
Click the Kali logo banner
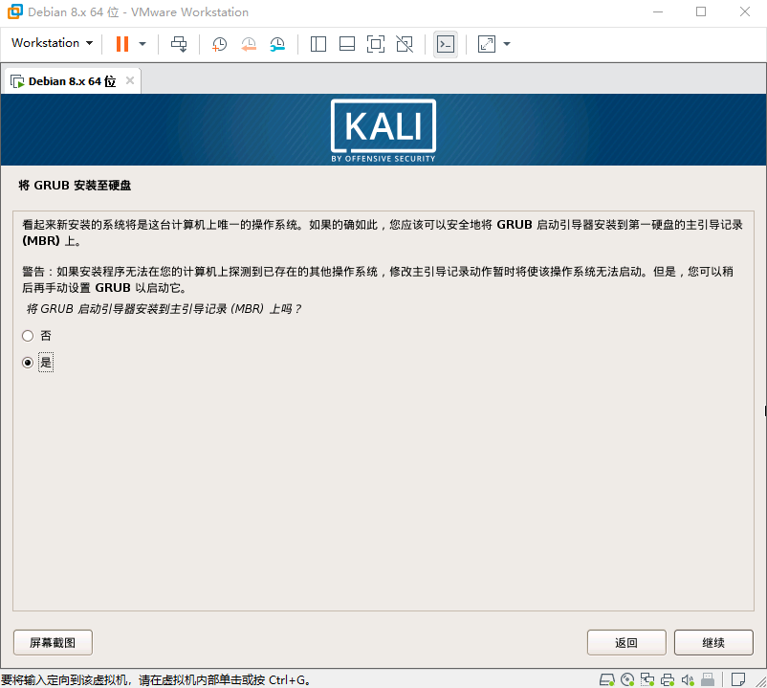click(x=383, y=131)
